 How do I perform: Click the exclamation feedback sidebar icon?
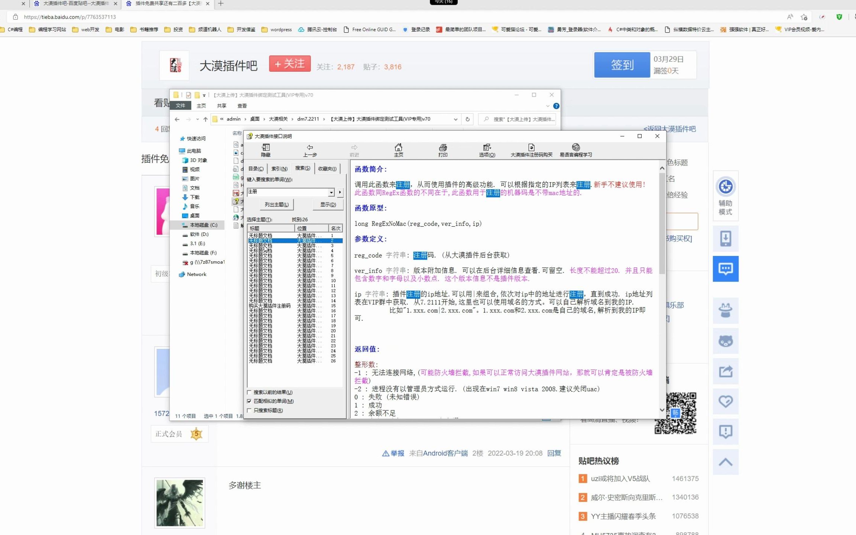pos(725,432)
